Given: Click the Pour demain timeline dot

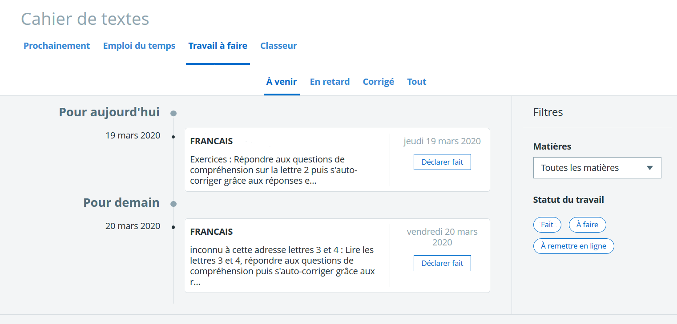Looking at the screenshot, I should point(173,204).
